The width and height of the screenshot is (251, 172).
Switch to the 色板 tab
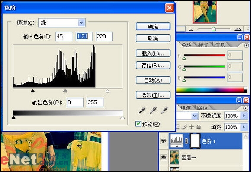(x=187, y=45)
